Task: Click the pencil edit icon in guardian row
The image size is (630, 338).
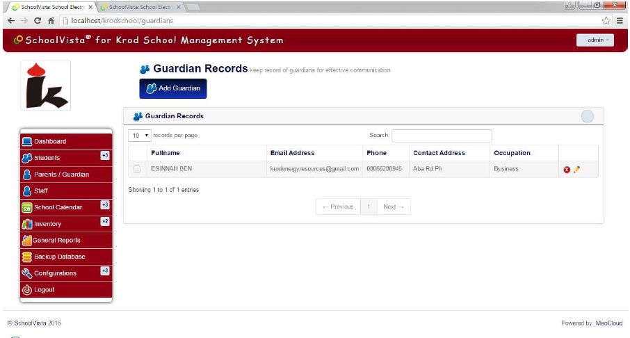Action: click(x=576, y=170)
